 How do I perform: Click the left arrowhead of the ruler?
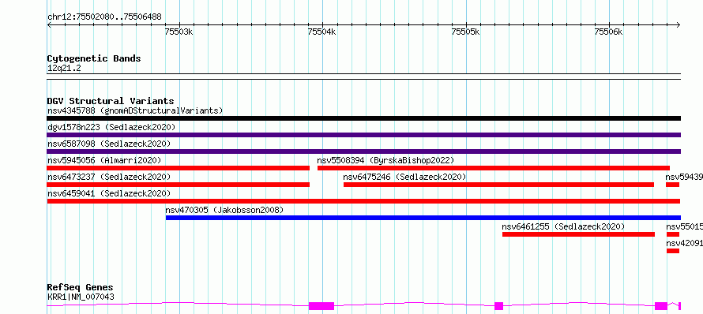click(x=49, y=25)
